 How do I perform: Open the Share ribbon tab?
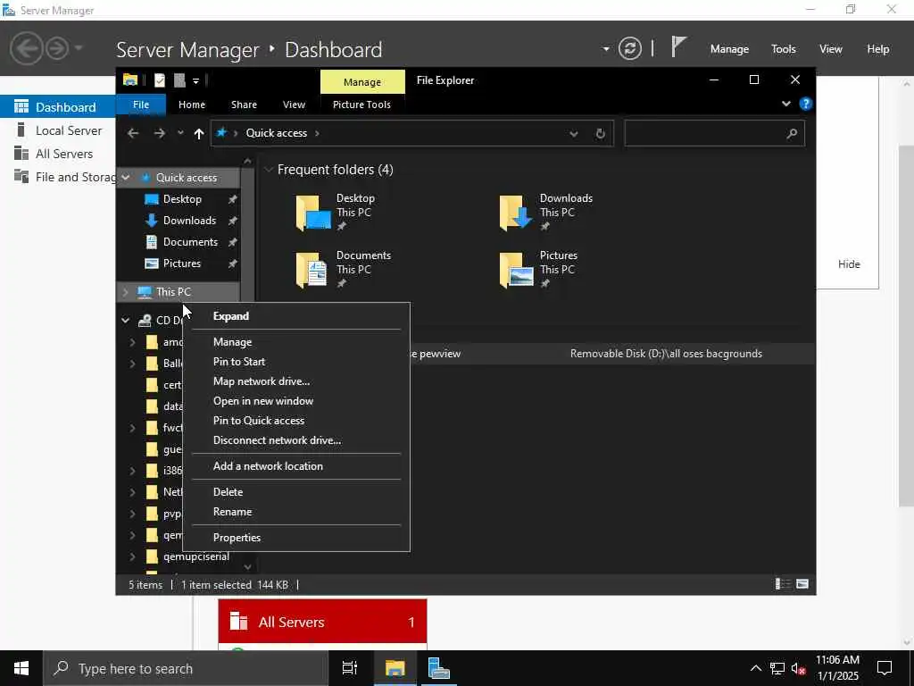point(244,105)
